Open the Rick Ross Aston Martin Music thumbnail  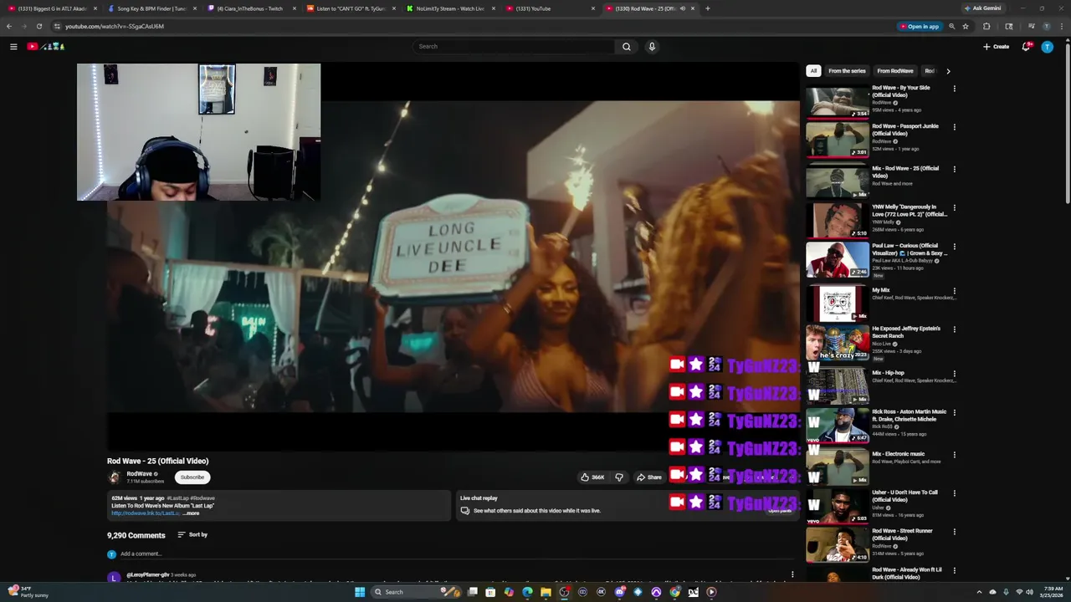click(838, 426)
